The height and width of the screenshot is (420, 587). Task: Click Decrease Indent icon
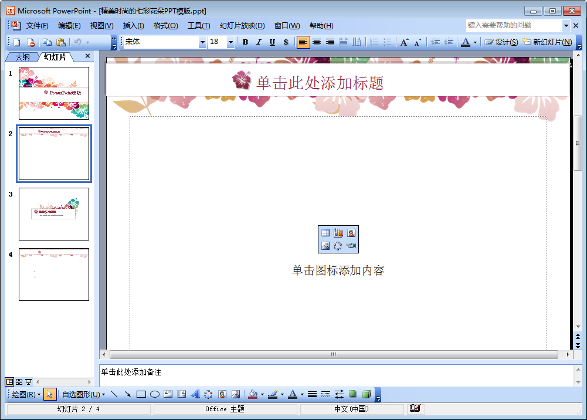tap(435, 42)
